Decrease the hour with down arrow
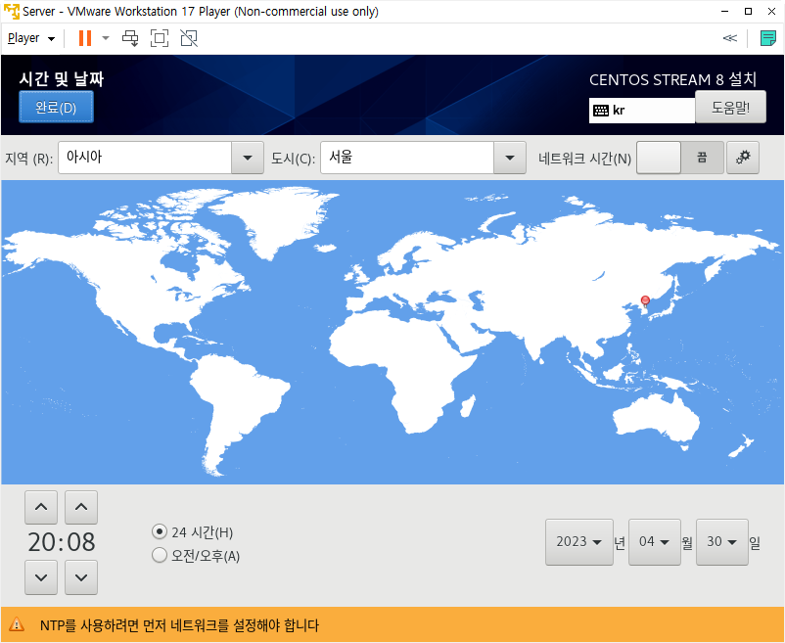 coord(41,577)
